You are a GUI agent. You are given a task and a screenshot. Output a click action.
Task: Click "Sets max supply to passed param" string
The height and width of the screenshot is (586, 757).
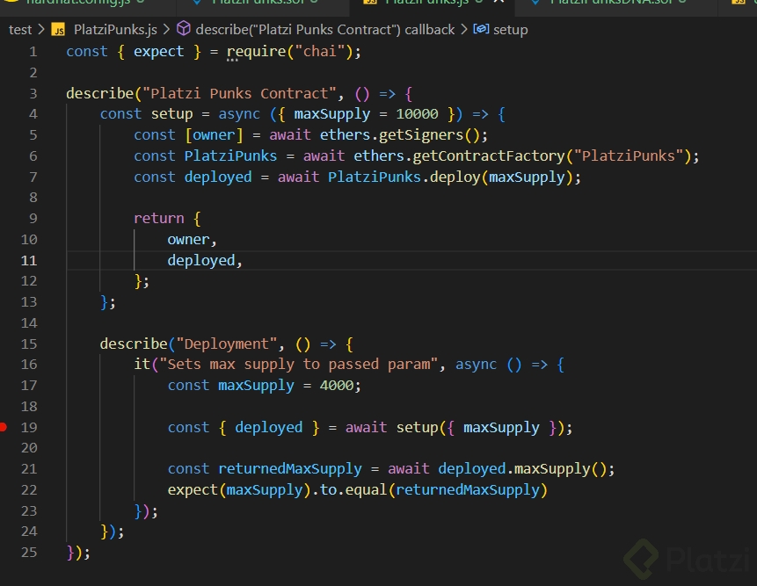298,365
